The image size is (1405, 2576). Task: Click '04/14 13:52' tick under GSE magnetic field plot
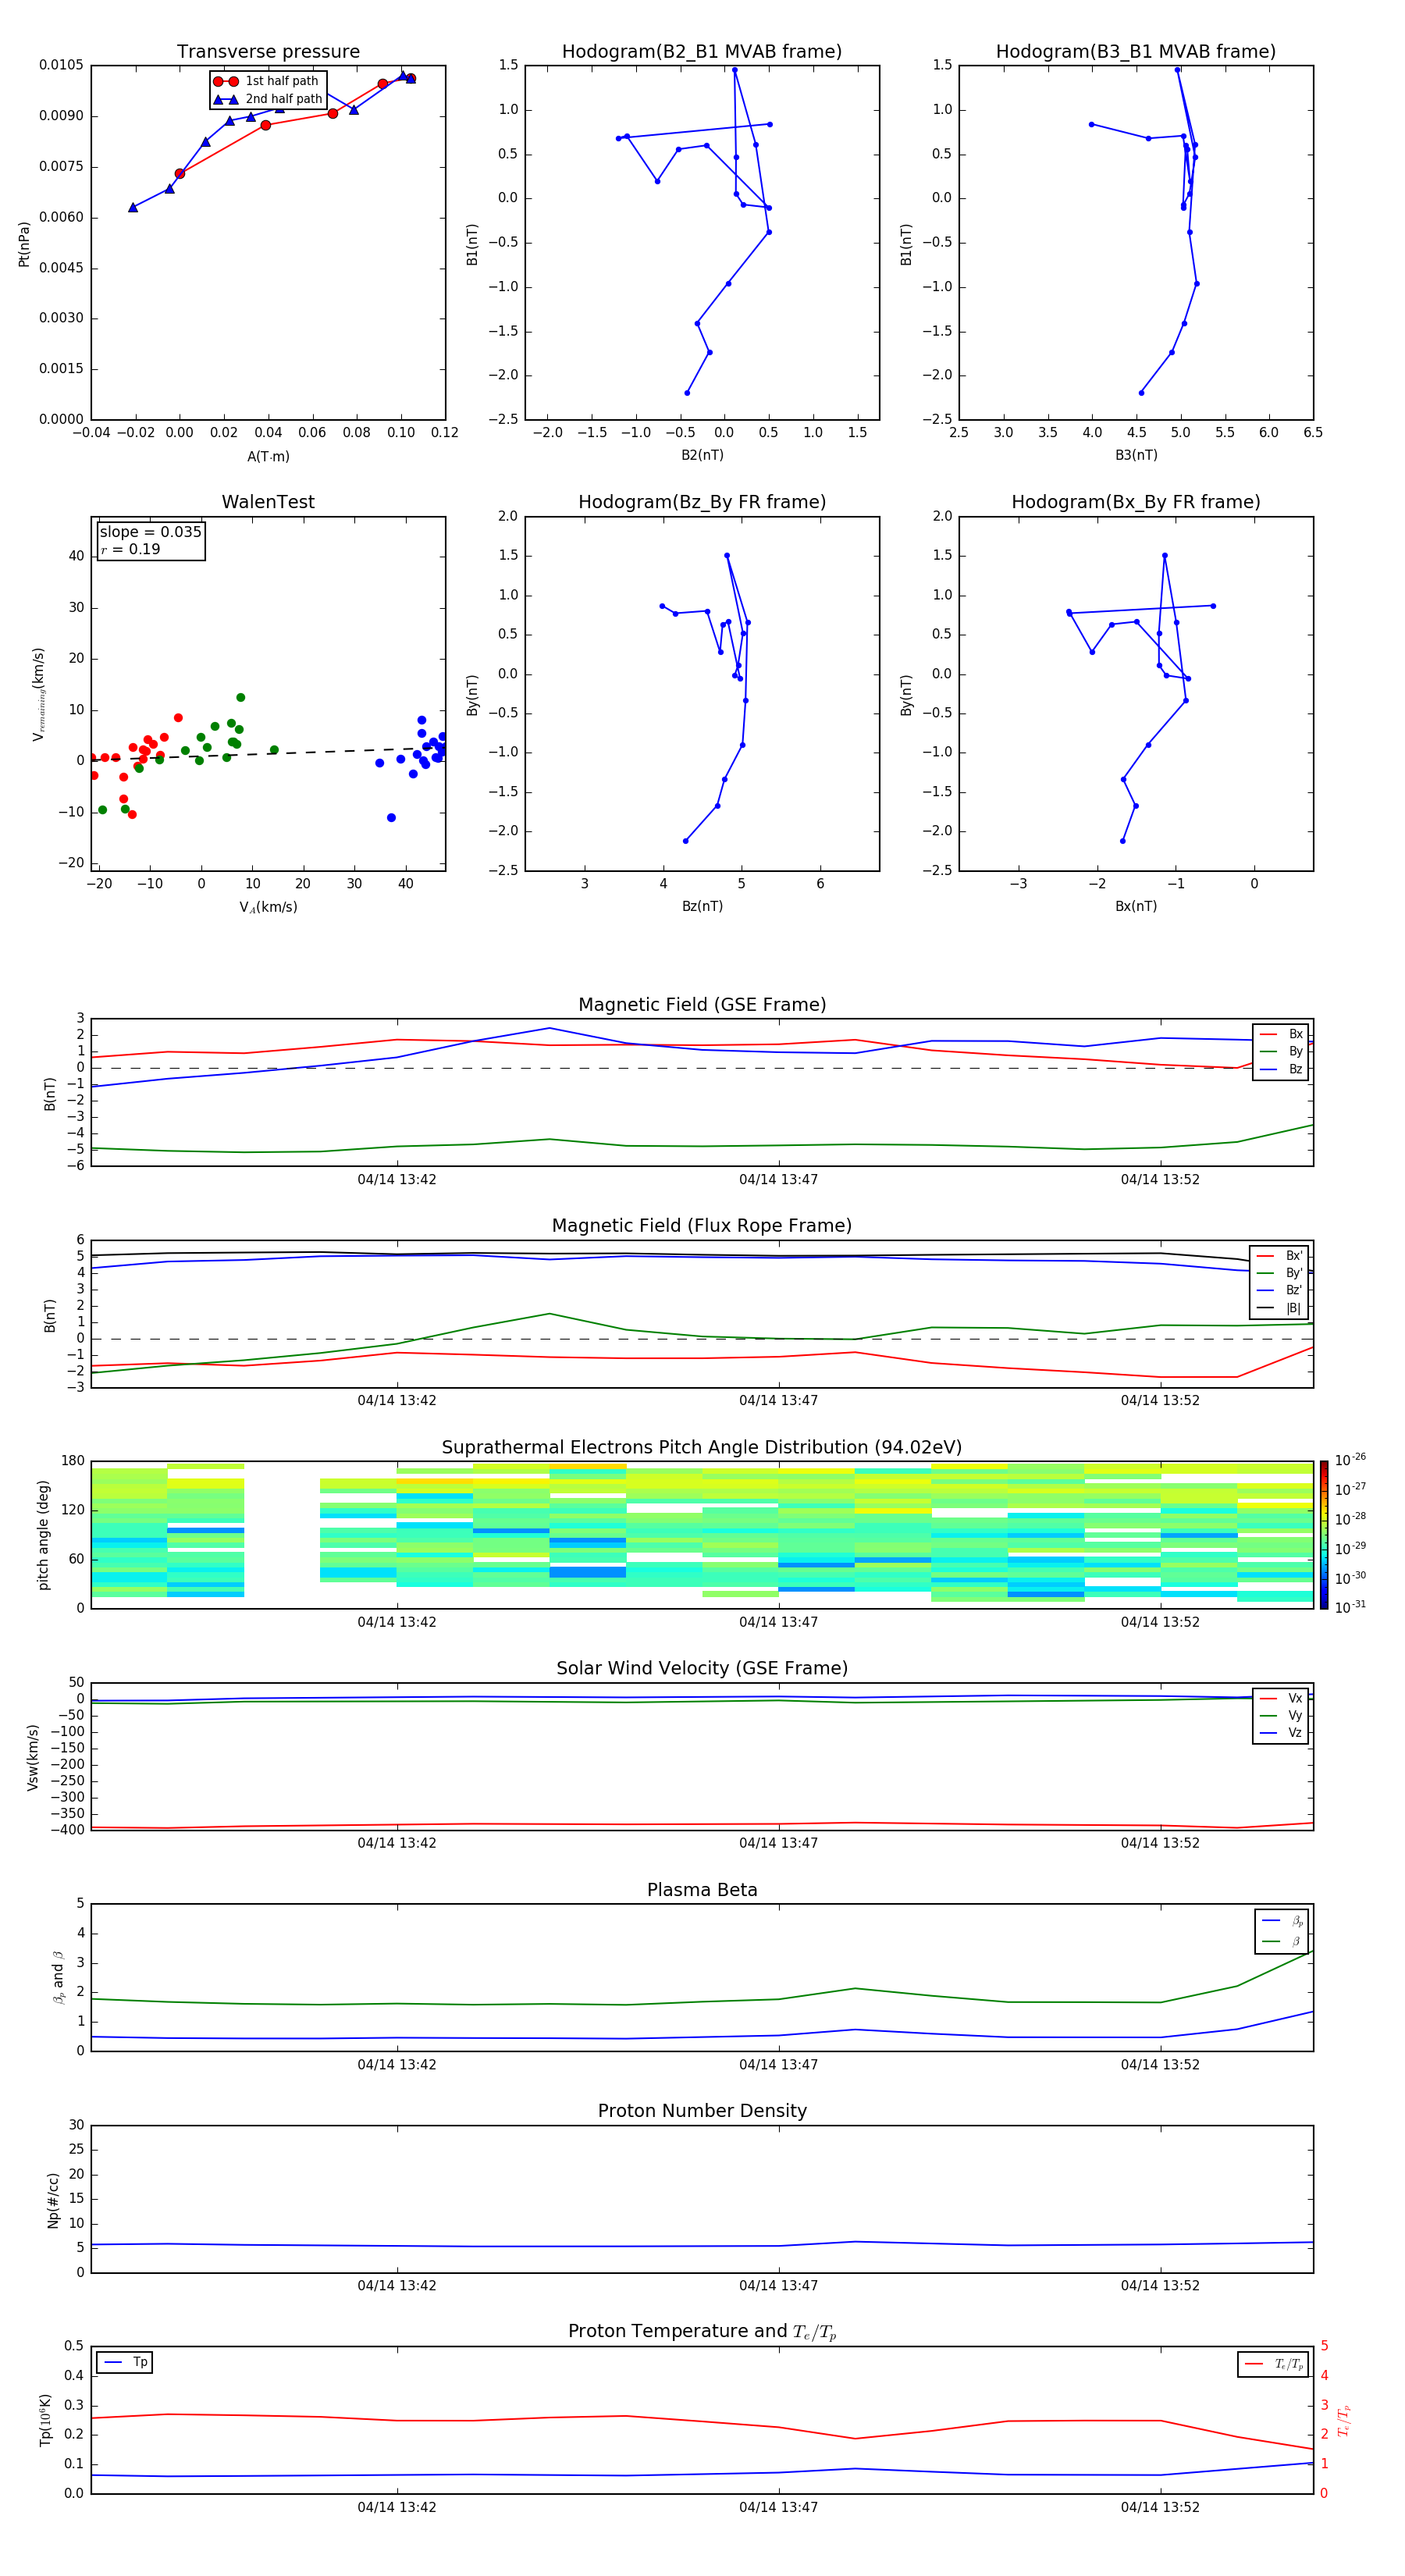1160,1180
